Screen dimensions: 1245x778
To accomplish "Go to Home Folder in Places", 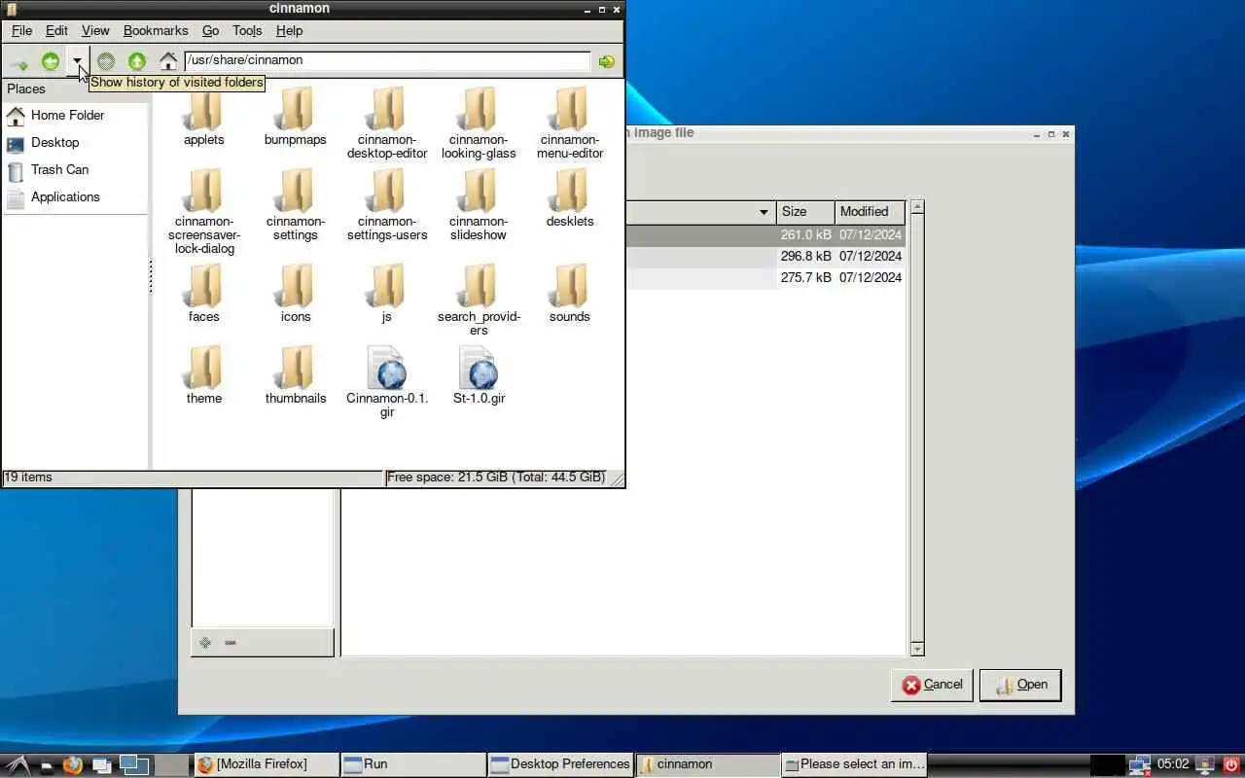I will click(75, 116).
